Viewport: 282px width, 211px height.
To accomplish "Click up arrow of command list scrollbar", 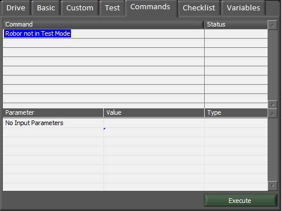I will click(272, 25).
